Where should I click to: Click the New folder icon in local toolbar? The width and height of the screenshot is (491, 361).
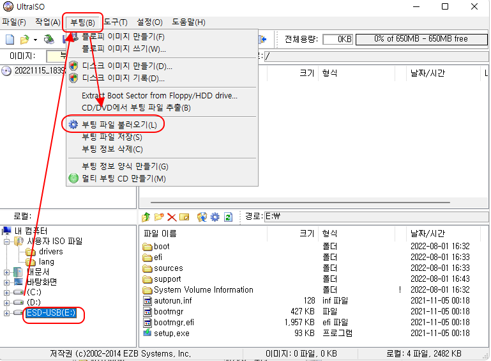(x=159, y=217)
